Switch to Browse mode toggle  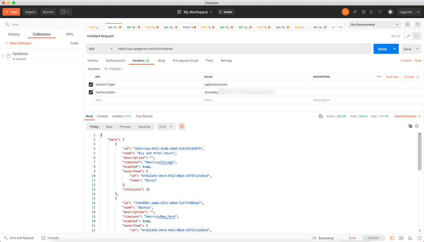click(373, 238)
